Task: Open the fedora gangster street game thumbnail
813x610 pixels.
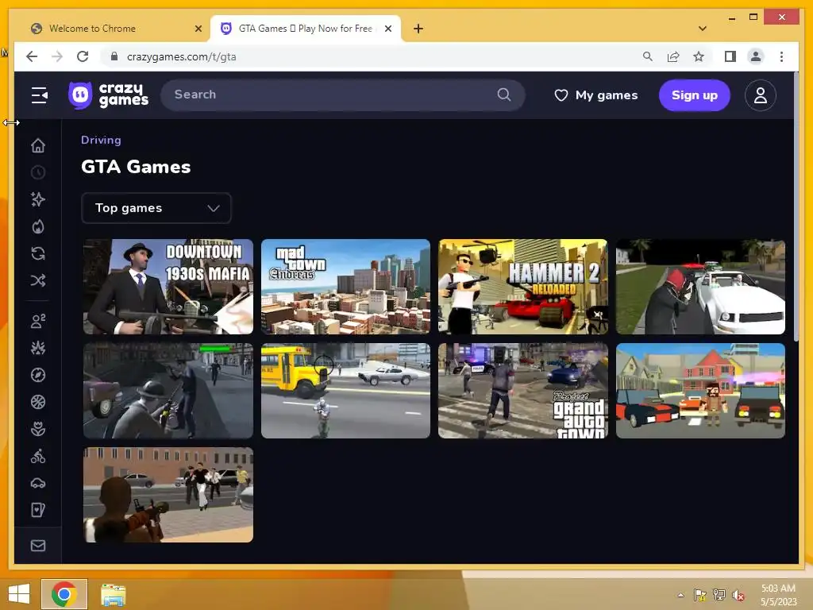Action: [168, 391]
